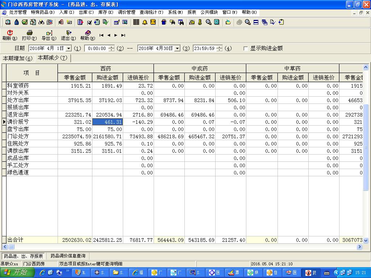This screenshot has width=371, height=278.
Task: Click the teal box with X icon
Action: 217,22
